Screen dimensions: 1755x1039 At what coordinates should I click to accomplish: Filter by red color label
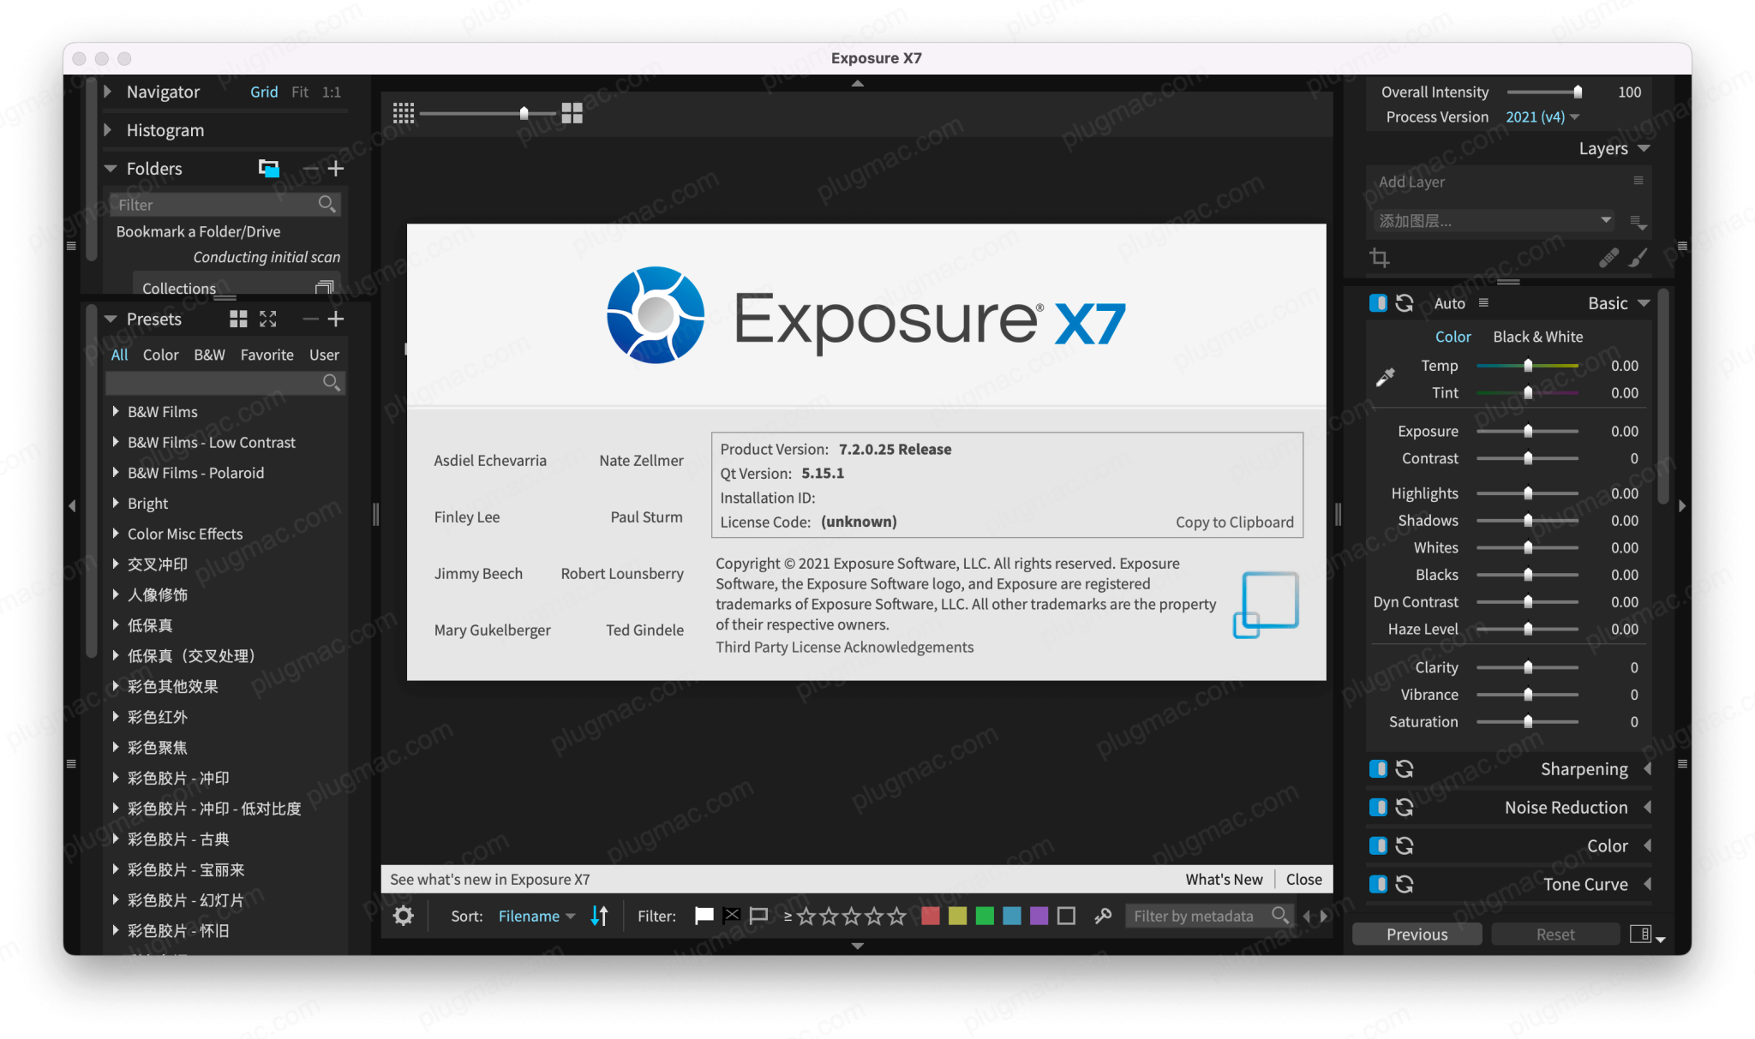tap(931, 916)
